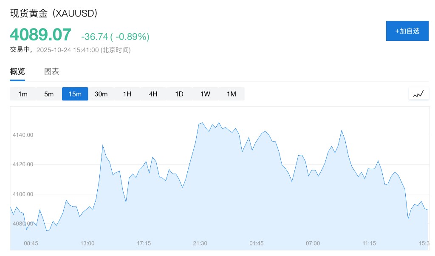Image resolution: width=435 pixels, height=256 pixels.
Task: Choose the 1M monthly interval
Action: tap(231, 94)
